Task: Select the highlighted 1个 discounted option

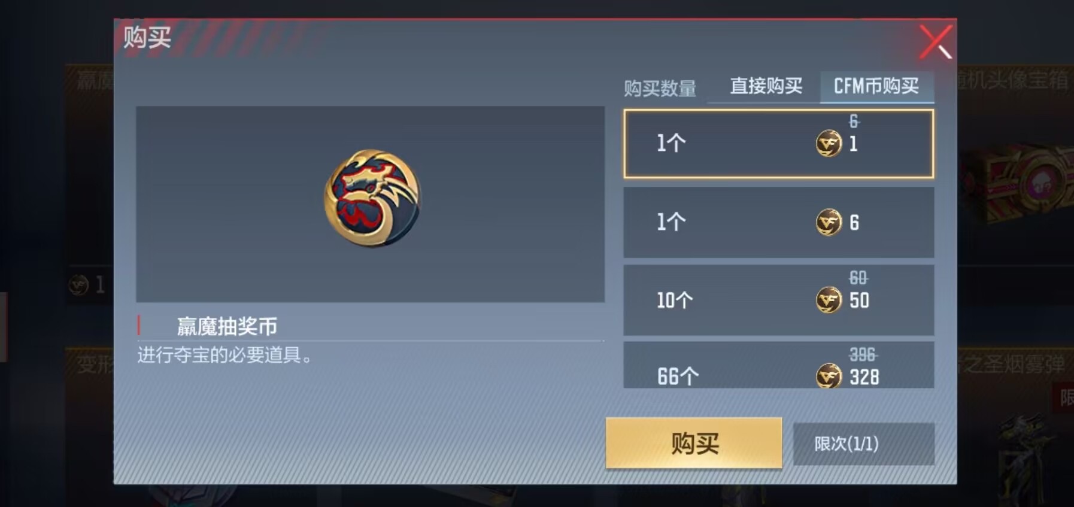Action: click(x=778, y=144)
